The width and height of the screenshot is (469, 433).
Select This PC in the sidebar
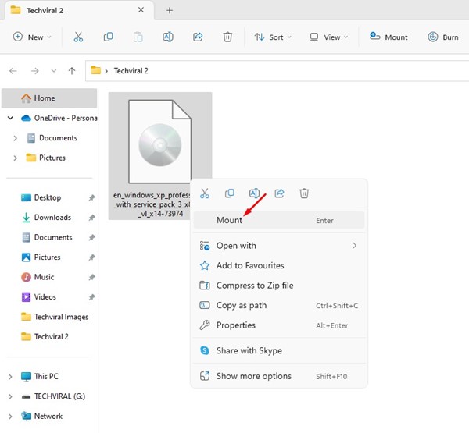click(x=40, y=377)
